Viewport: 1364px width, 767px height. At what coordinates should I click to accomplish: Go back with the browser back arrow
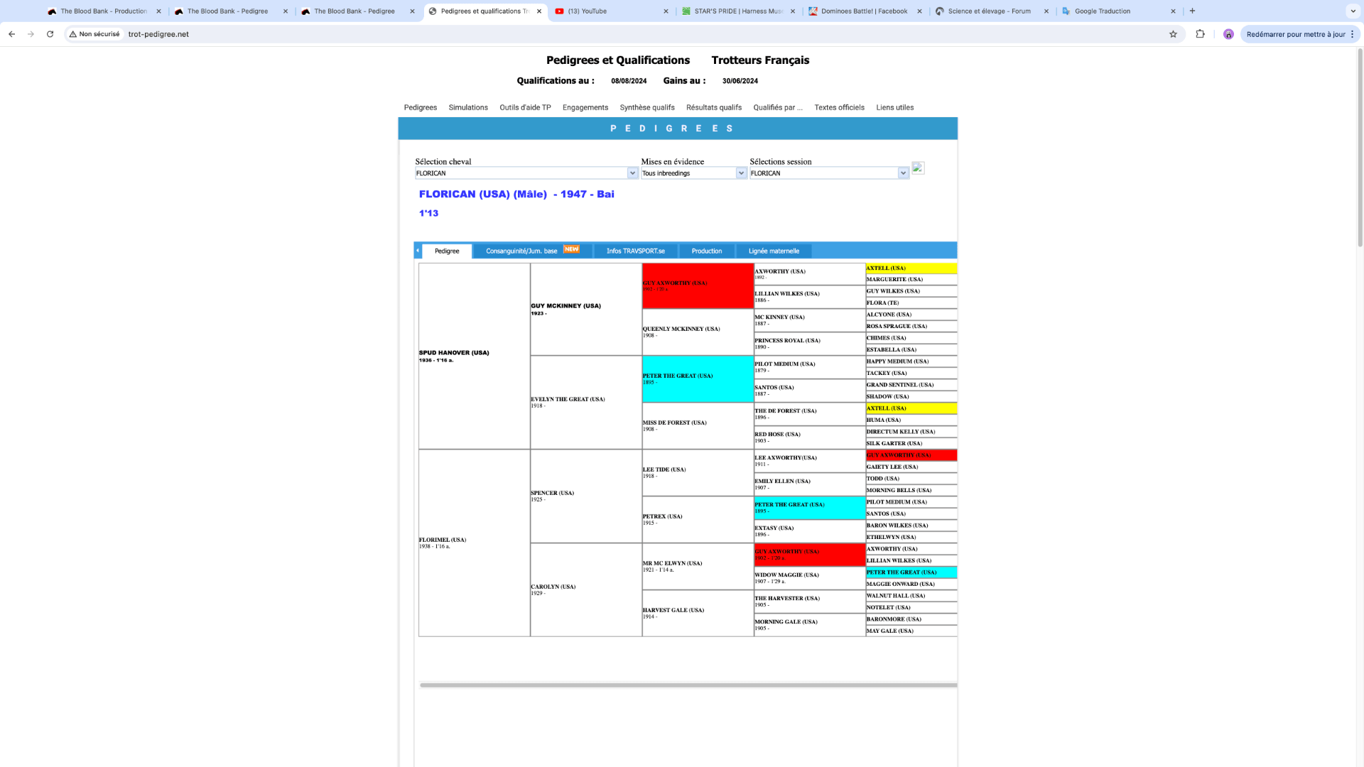(11, 34)
